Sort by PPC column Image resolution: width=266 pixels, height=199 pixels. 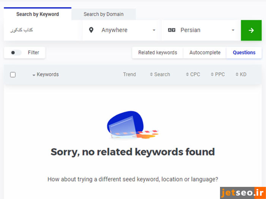click(x=218, y=74)
